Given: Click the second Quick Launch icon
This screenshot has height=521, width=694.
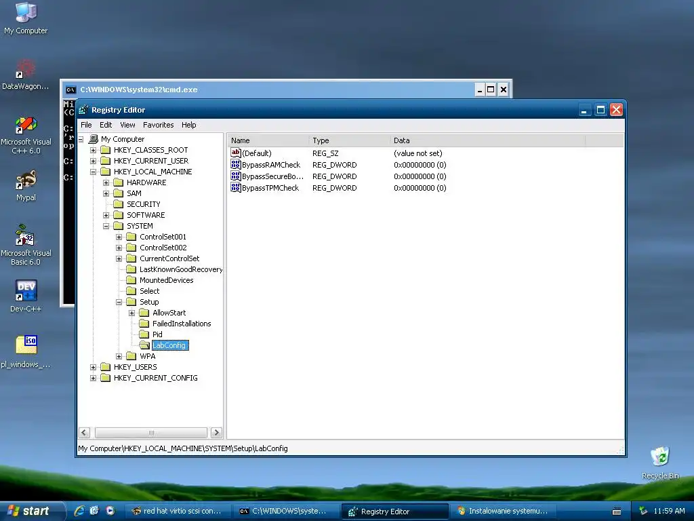Looking at the screenshot, I should click(94, 511).
